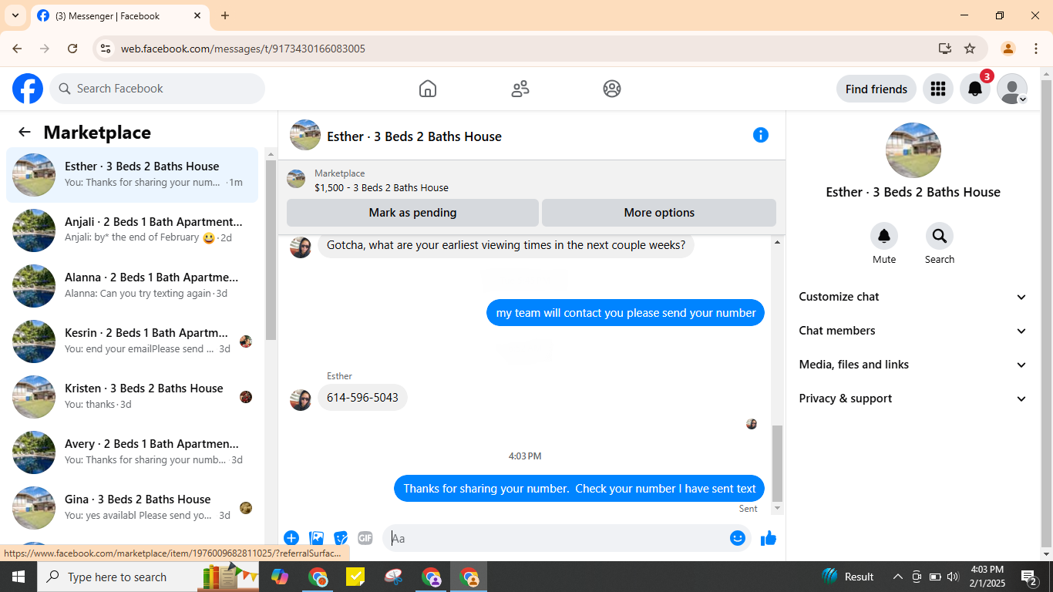
Task: Click the 'Thanks for sharing your number' message
Action: 580,489
